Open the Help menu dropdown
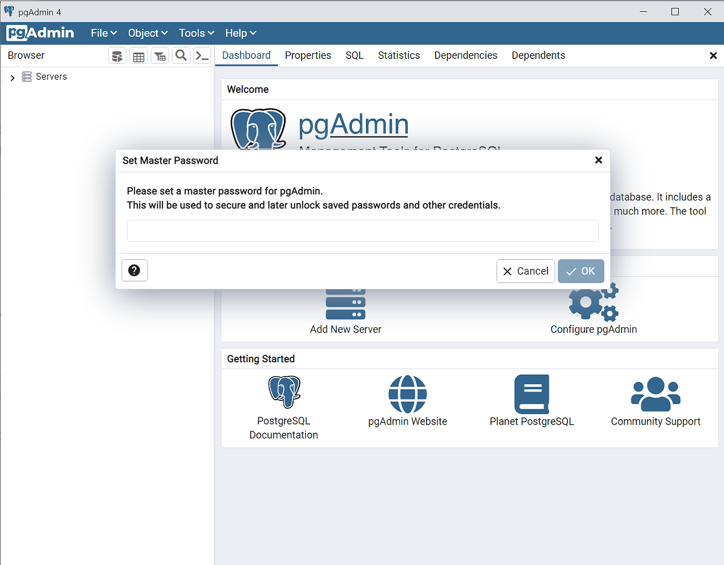Screen dimensions: 724x565 pos(241,33)
